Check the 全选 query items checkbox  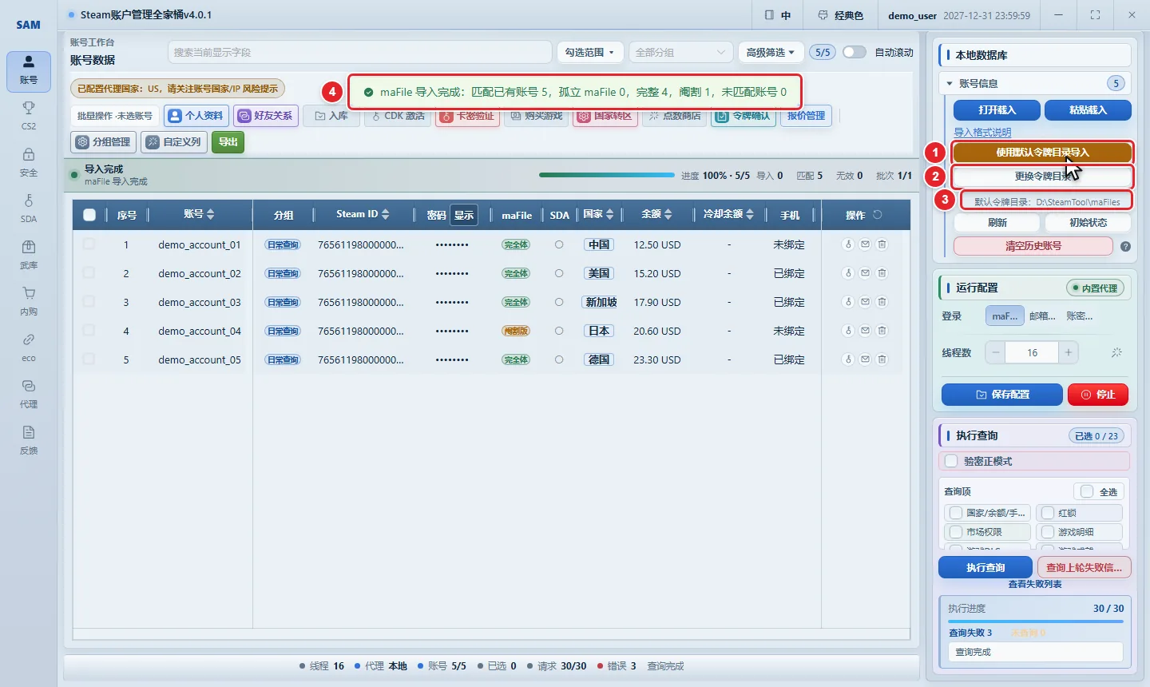click(1087, 491)
